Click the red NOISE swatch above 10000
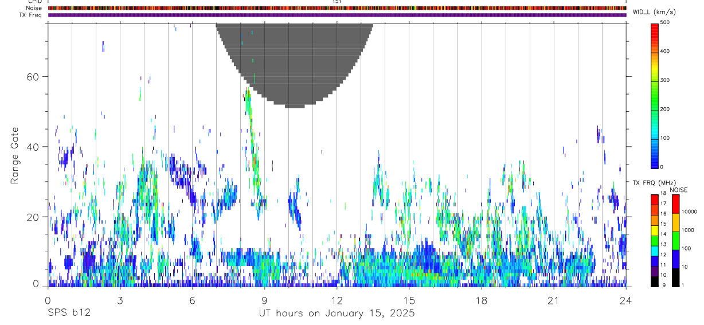This screenshot has width=704, height=325. 675,203
